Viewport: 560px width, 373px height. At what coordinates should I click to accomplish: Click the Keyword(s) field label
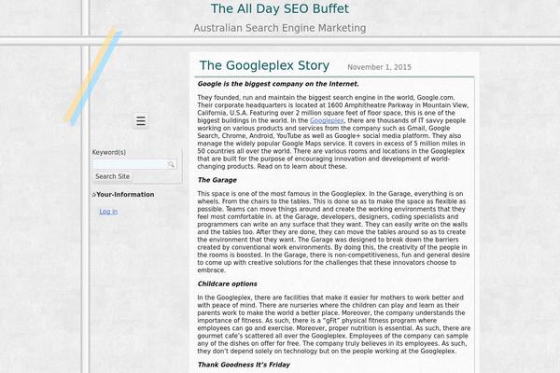(109, 152)
